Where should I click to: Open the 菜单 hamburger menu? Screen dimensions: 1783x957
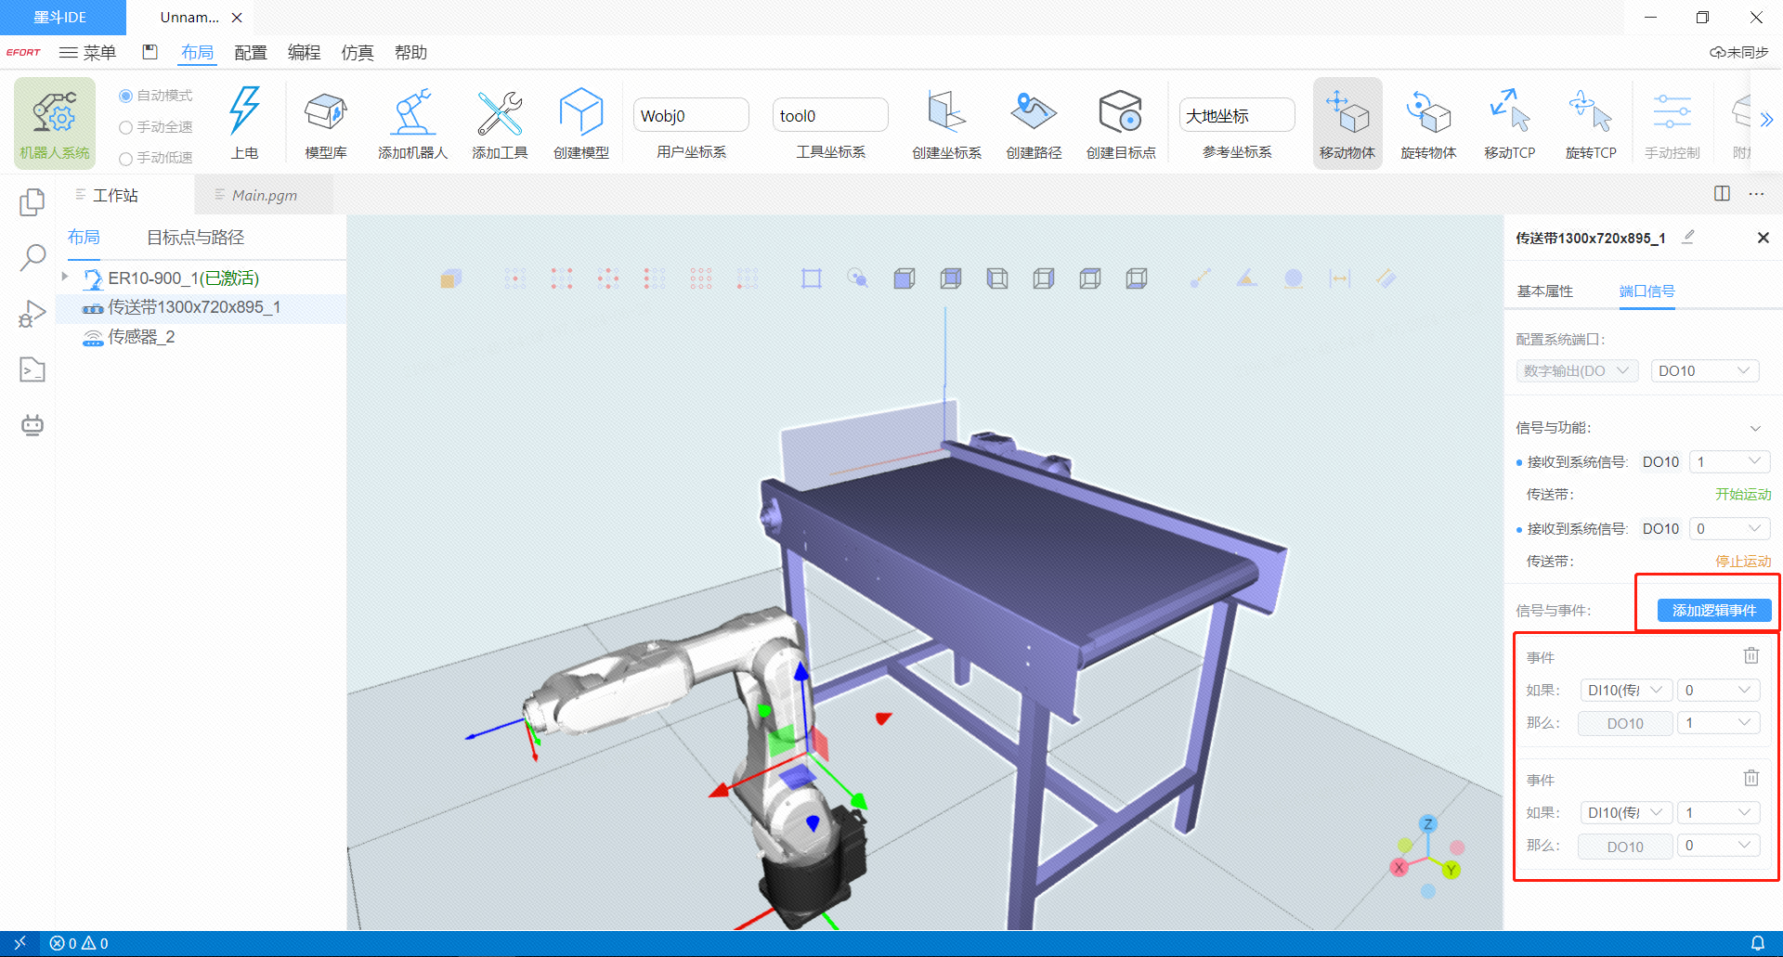[x=87, y=52]
